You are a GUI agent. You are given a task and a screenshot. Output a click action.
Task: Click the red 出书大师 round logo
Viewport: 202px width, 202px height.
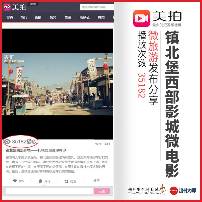point(173,190)
